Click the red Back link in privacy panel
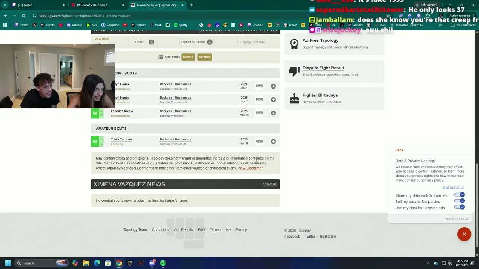The image size is (479, 269). pyautogui.click(x=399, y=150)
